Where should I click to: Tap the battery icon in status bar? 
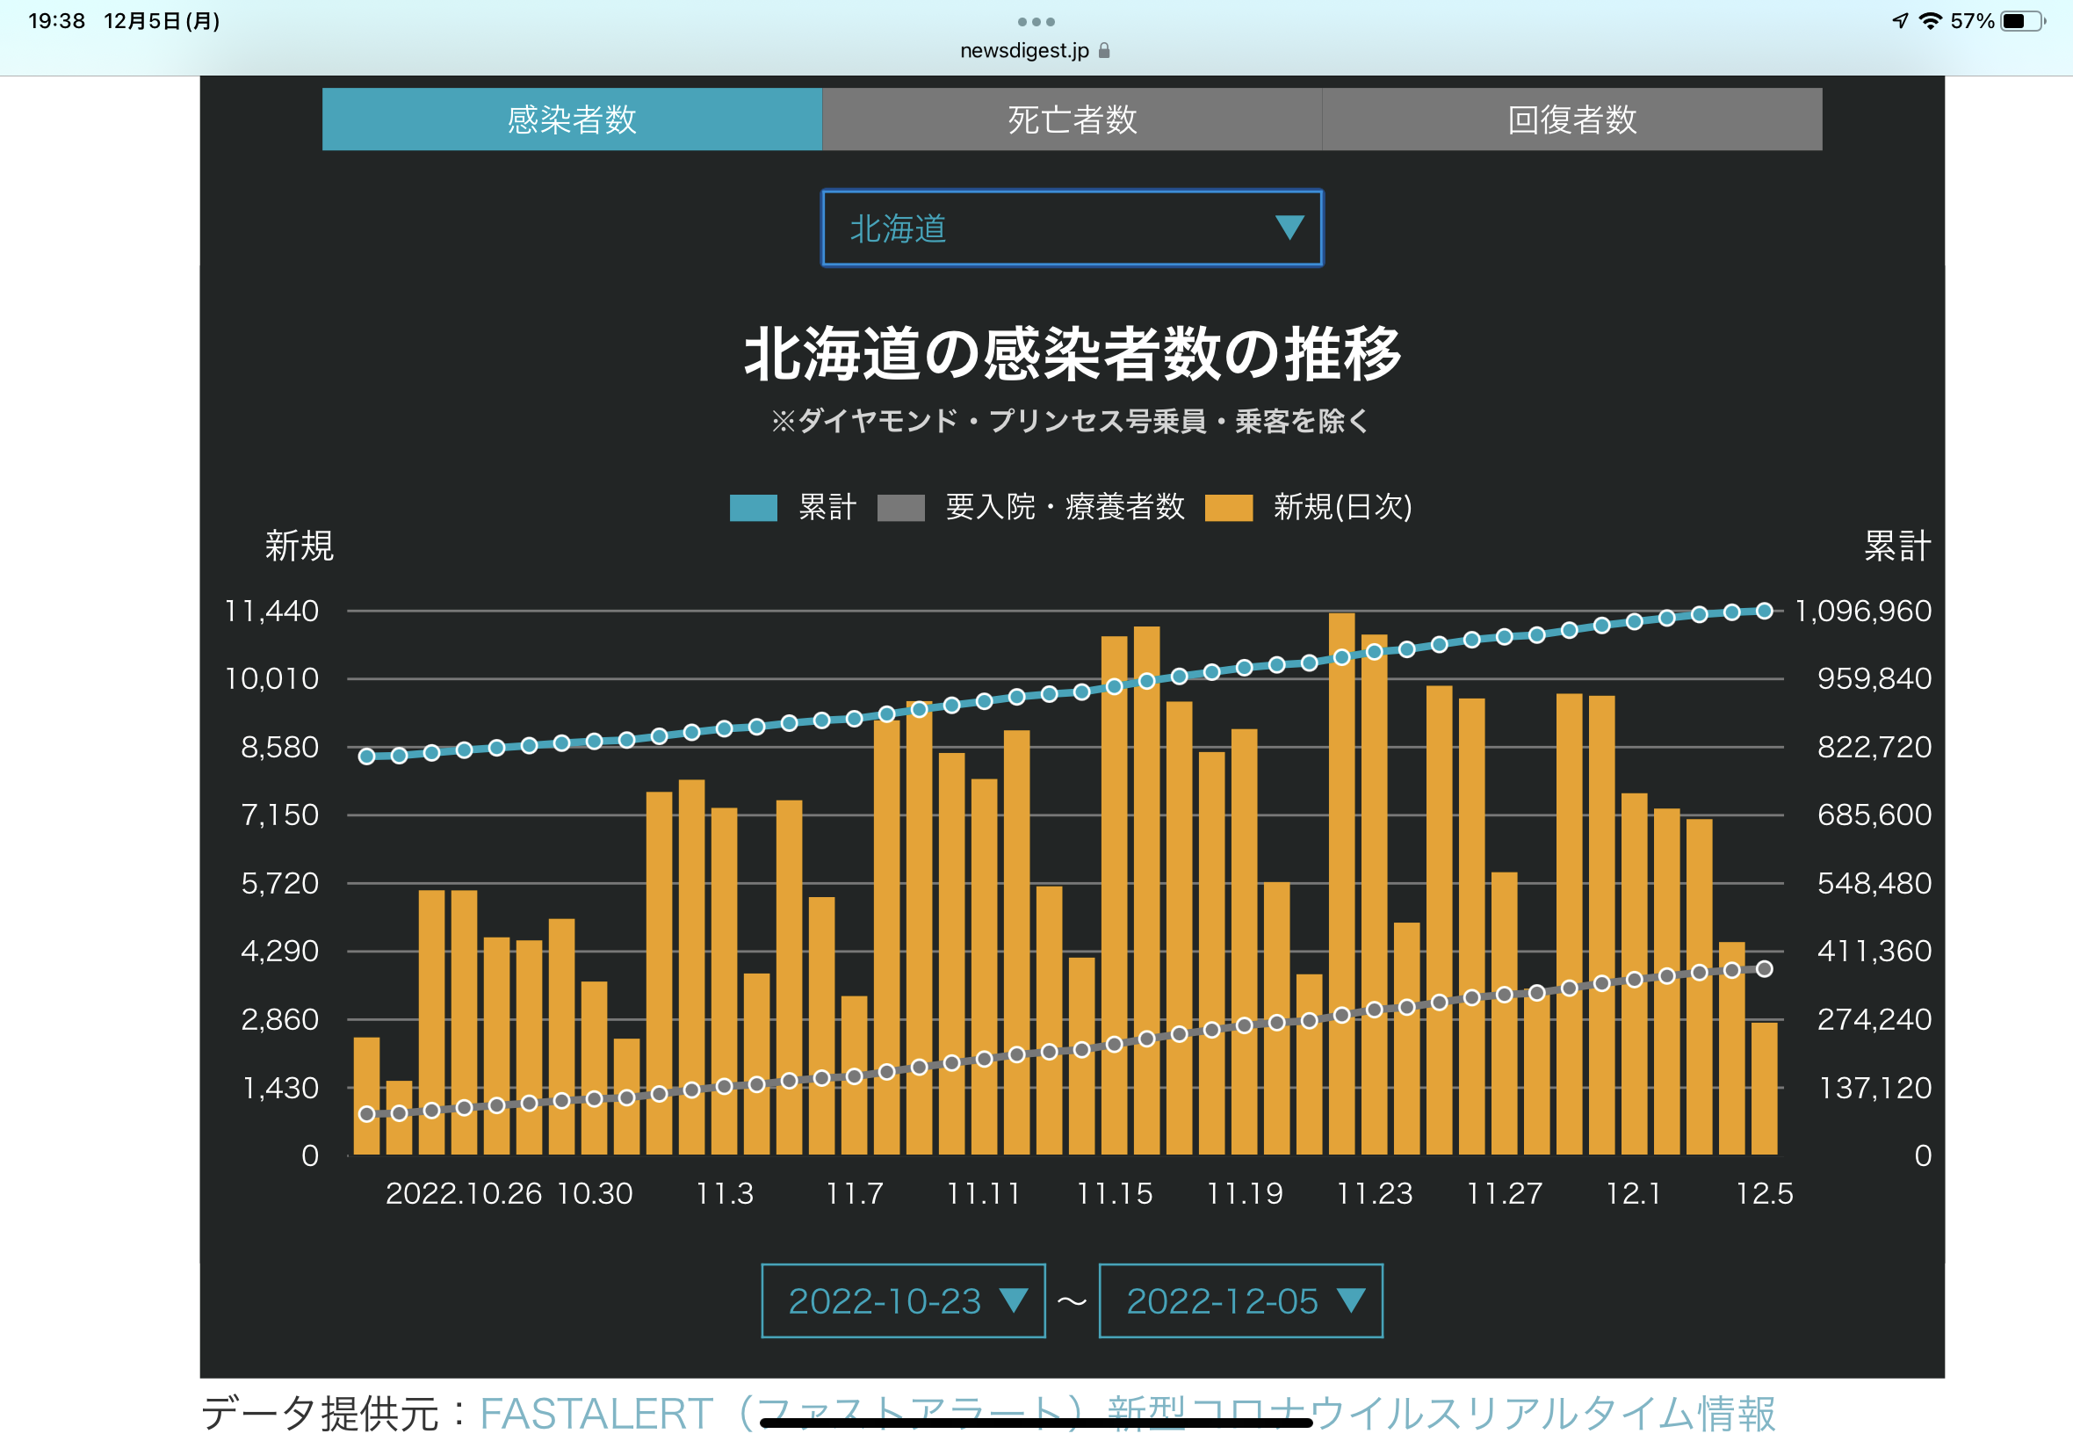(x=2022, y=21)
